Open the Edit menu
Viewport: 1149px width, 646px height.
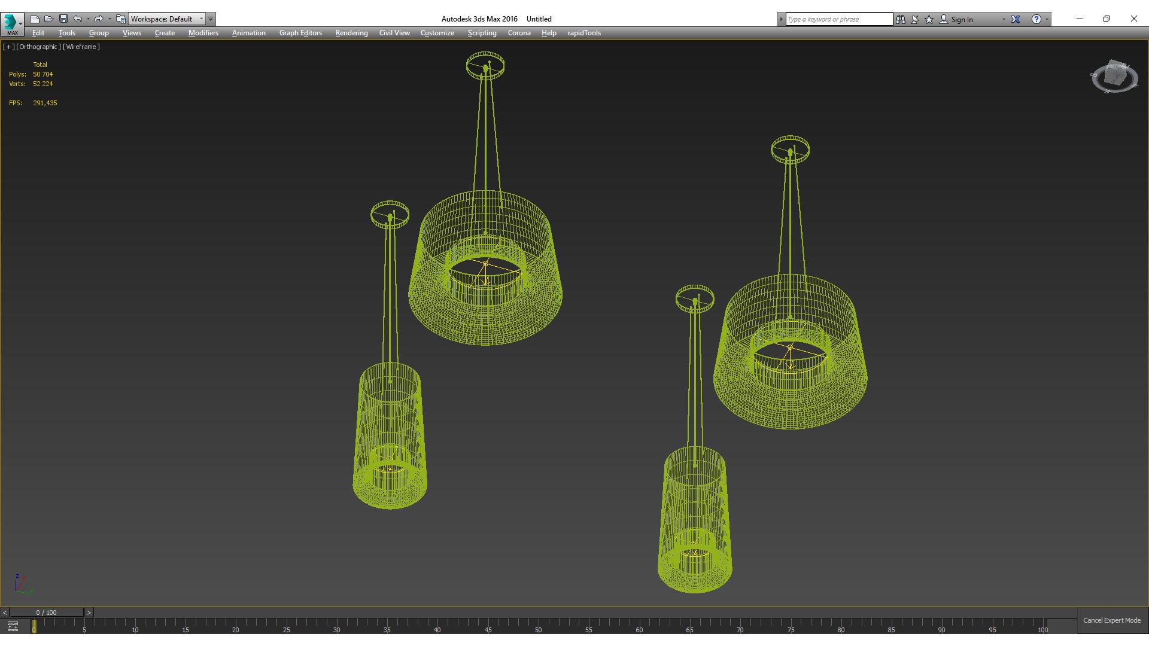(x=38, y=33)
